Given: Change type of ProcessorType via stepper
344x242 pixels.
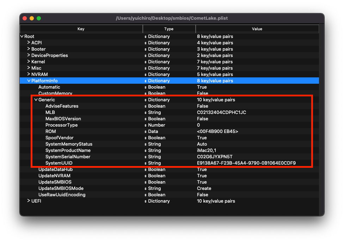Looking at the screenshot, I should tap(146, 125).
